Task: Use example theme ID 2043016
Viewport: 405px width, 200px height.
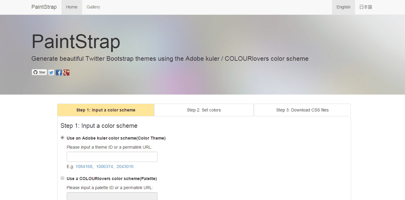Action: [x=125, y=166]
